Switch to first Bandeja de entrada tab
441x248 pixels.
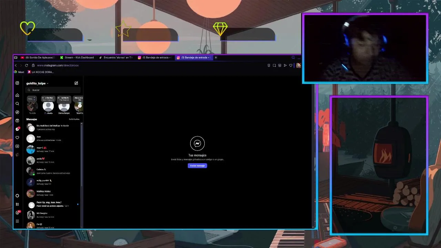click(x=155, y=58)
